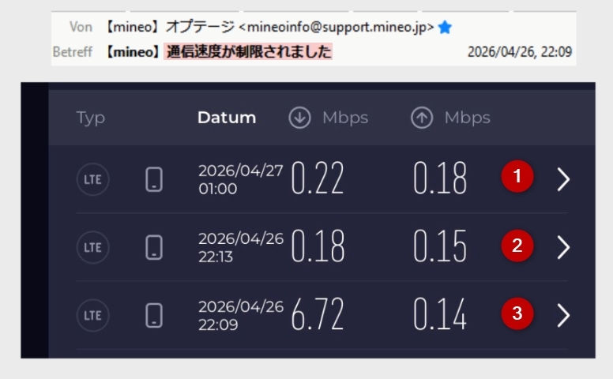Expand the 0.18 Mbps download result chevron
Screen dimensions: 613x379
coord(563,247)
